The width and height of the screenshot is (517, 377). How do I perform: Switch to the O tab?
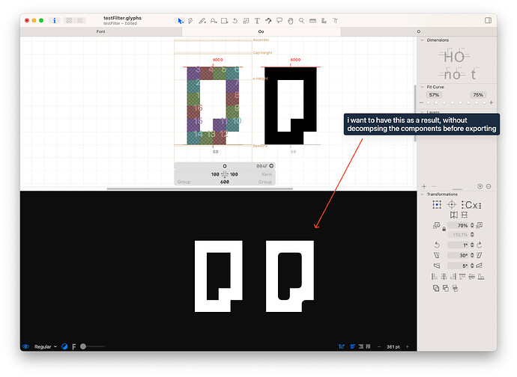coord(418,32)
